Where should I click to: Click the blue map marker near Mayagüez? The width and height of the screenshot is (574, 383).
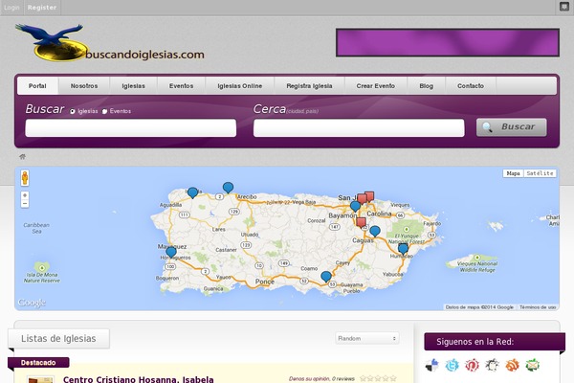(x=171, y=253)
